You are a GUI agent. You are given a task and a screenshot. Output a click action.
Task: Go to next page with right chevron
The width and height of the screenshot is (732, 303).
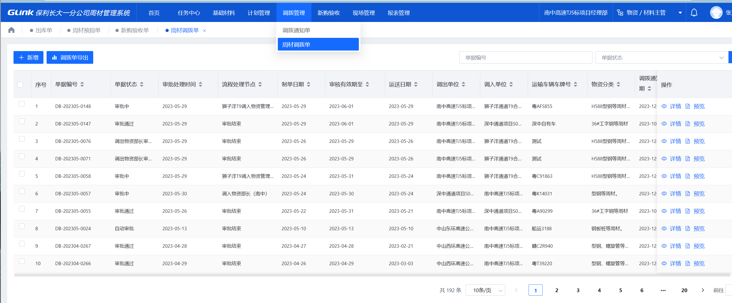pos(703,290)
